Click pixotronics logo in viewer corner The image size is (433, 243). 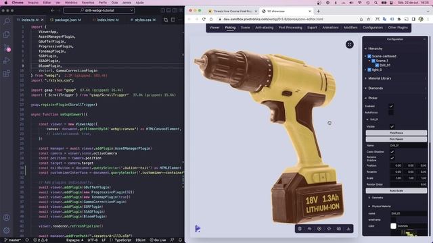click(x=198, y=228)
